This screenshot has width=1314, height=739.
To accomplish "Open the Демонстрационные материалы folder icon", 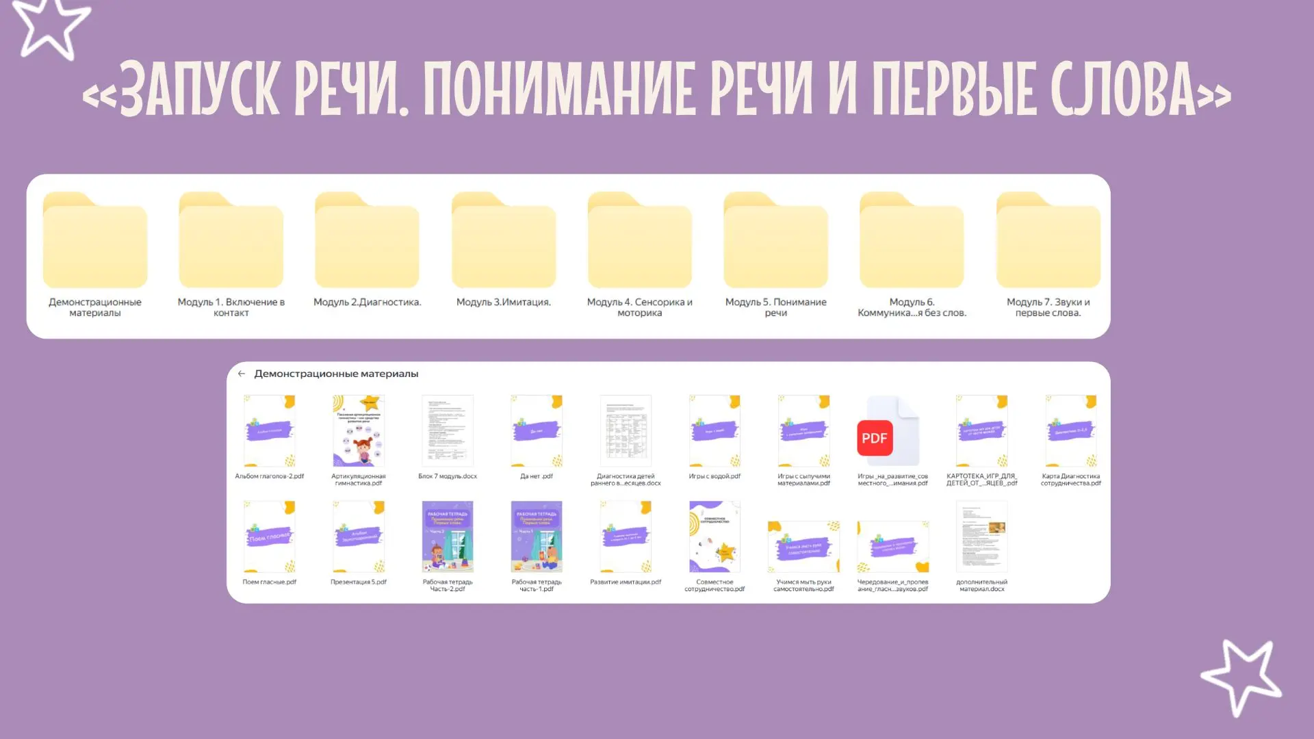I will [95, 240].
